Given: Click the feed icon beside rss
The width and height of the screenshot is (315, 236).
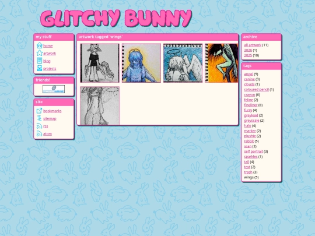Looking at the screenshot, I should pos(40,126).
